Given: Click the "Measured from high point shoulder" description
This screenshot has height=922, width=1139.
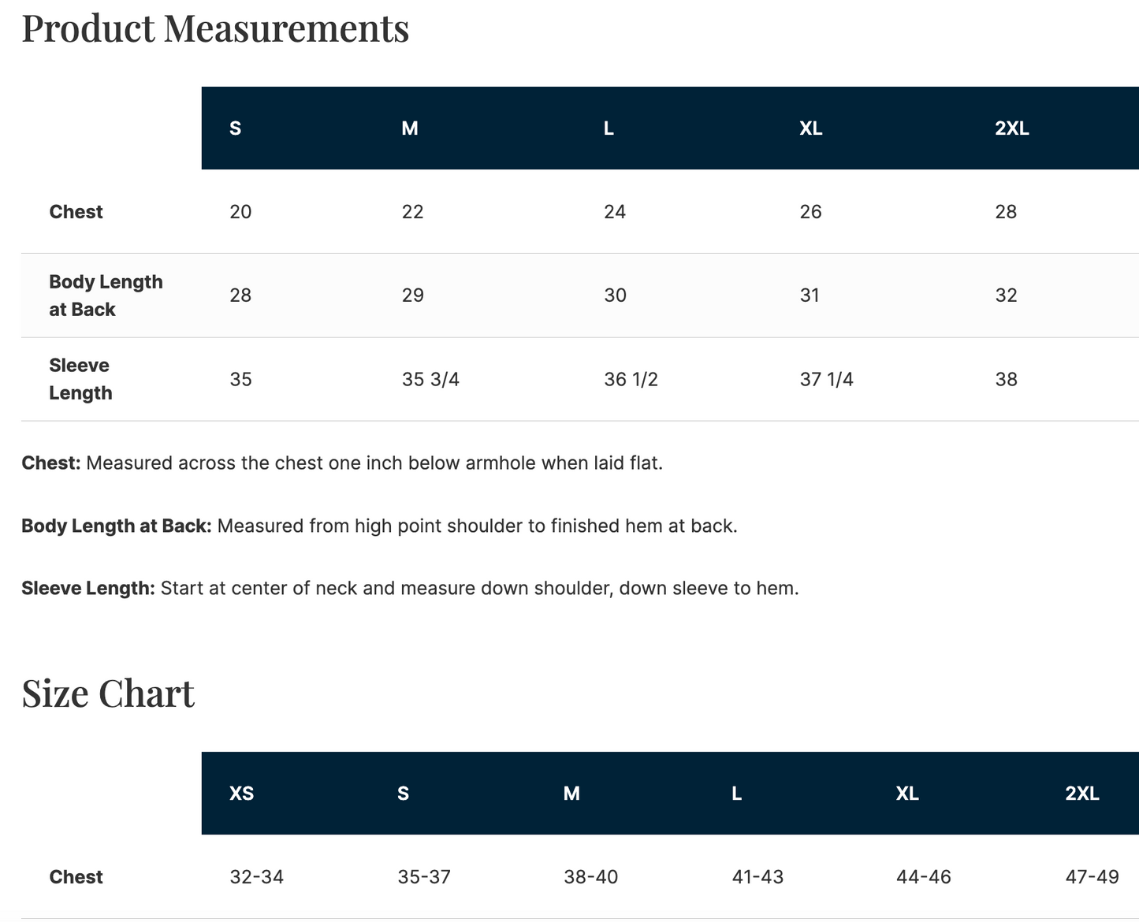Looking at the screenshot, I should pos(477,526).
